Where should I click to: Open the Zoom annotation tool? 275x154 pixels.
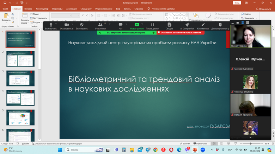click(x=203, y=26)
